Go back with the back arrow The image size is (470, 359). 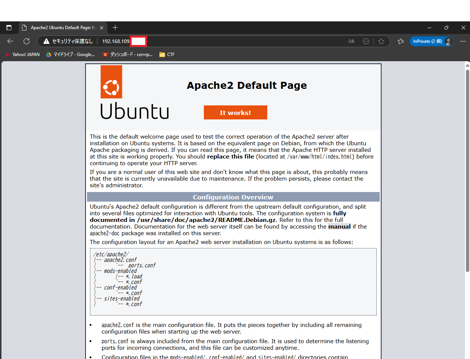10,41
